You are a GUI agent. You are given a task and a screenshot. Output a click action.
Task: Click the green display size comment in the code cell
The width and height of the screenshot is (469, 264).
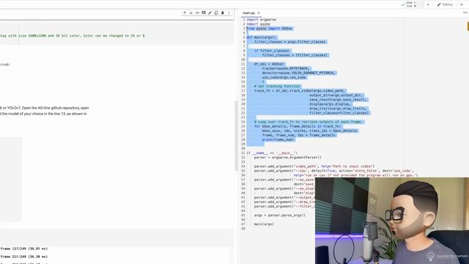(x=73, y=36)
